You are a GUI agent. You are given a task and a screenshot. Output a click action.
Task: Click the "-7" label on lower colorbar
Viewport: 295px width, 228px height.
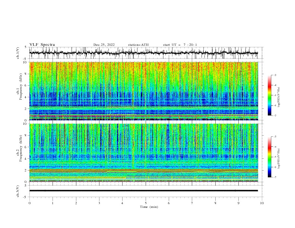point(275,177)
